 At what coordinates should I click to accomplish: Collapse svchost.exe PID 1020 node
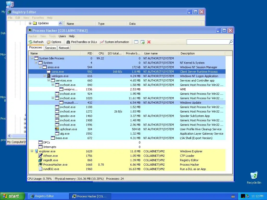pyautogui.click(x=53, y=98)
